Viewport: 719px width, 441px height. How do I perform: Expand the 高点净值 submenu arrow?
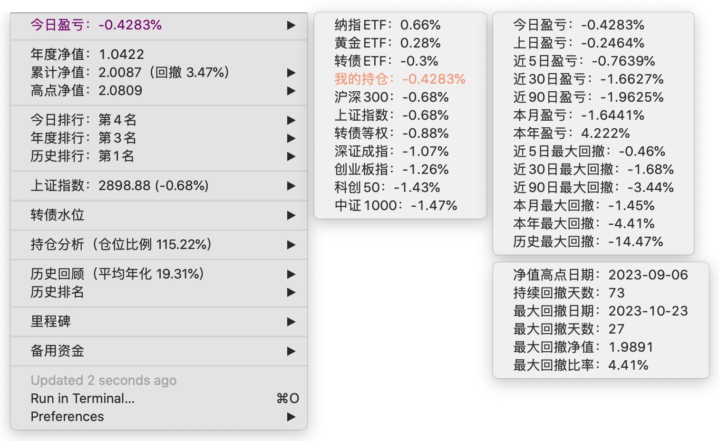[291, 91]
